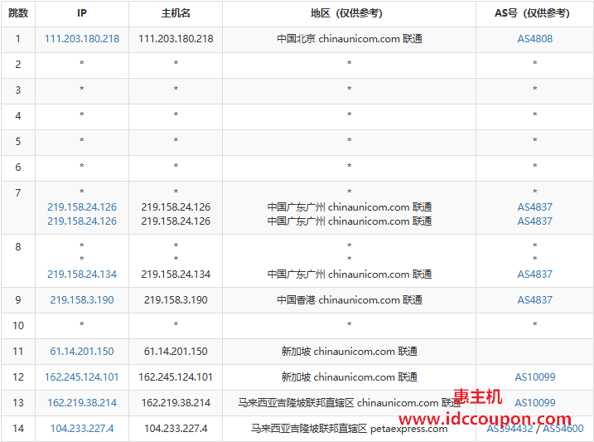The width and height of the screenshot is (594, 442).
Task: Open IP link 219.158.24.134
Action: pos(82,274)
